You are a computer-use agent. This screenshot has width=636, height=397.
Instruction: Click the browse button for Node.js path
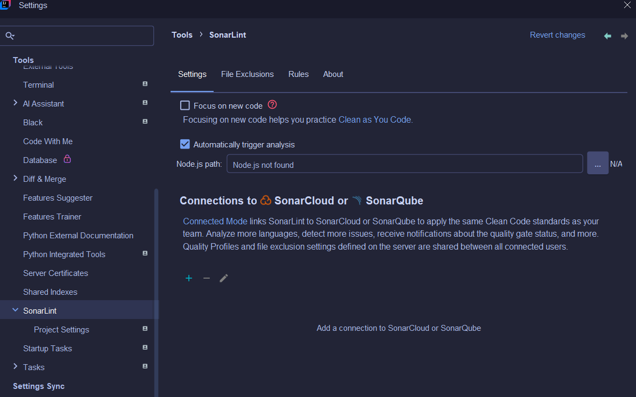click(597, 163)
